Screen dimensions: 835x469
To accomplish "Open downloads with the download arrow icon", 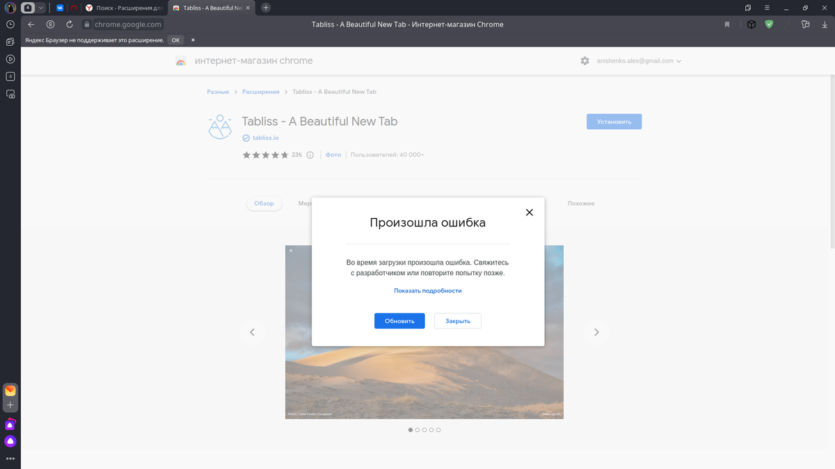I will [x=824, y=24].
